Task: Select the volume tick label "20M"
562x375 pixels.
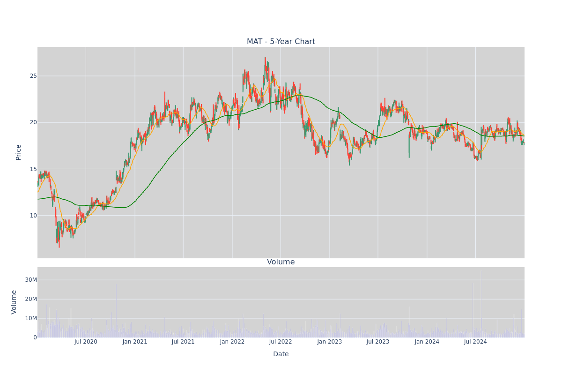Action: point(31,299)
